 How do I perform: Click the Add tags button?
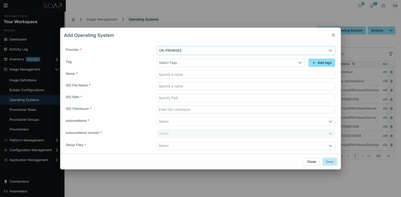(322, 63)
